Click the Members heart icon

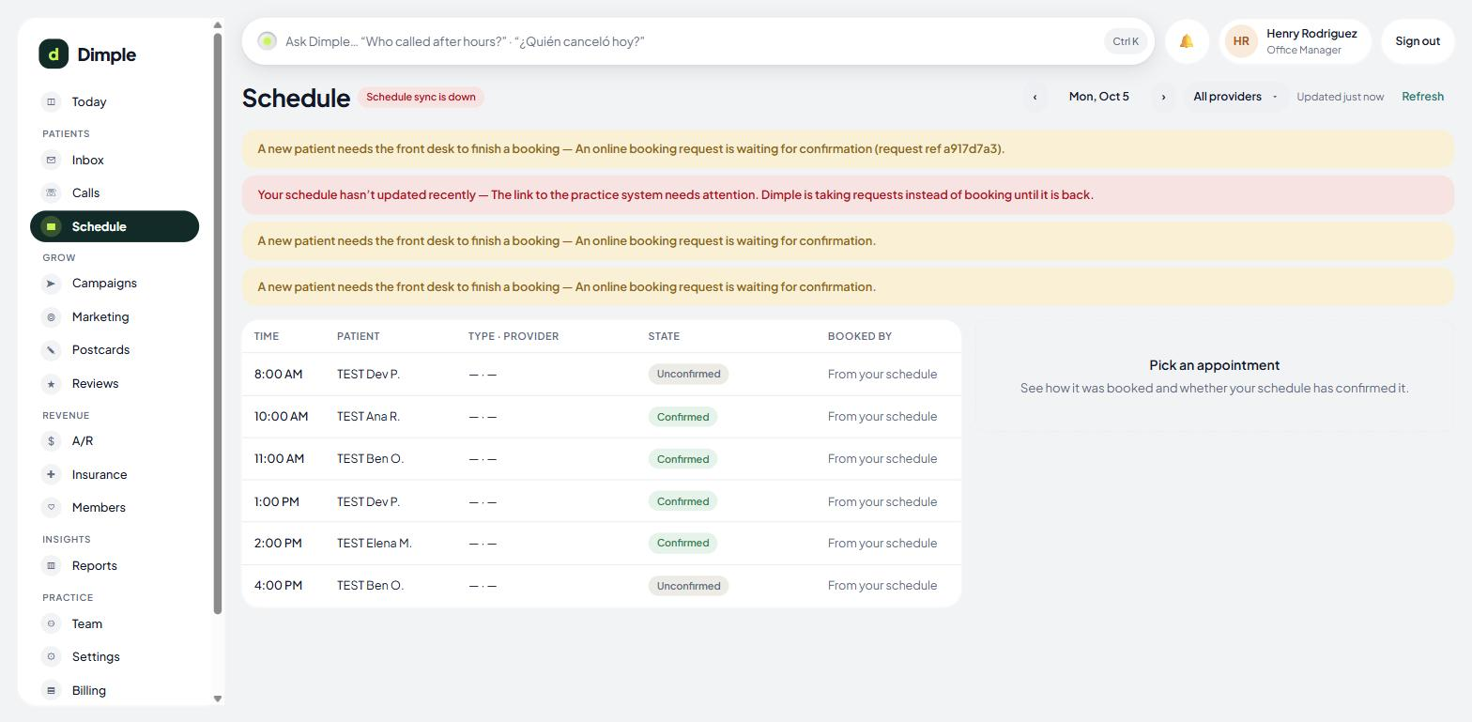click(x=52, y=508)
